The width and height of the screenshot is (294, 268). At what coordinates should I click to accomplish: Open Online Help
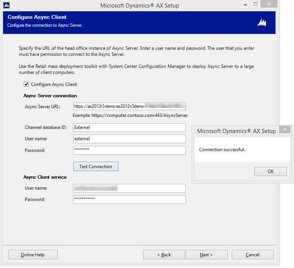pos(33,255)
